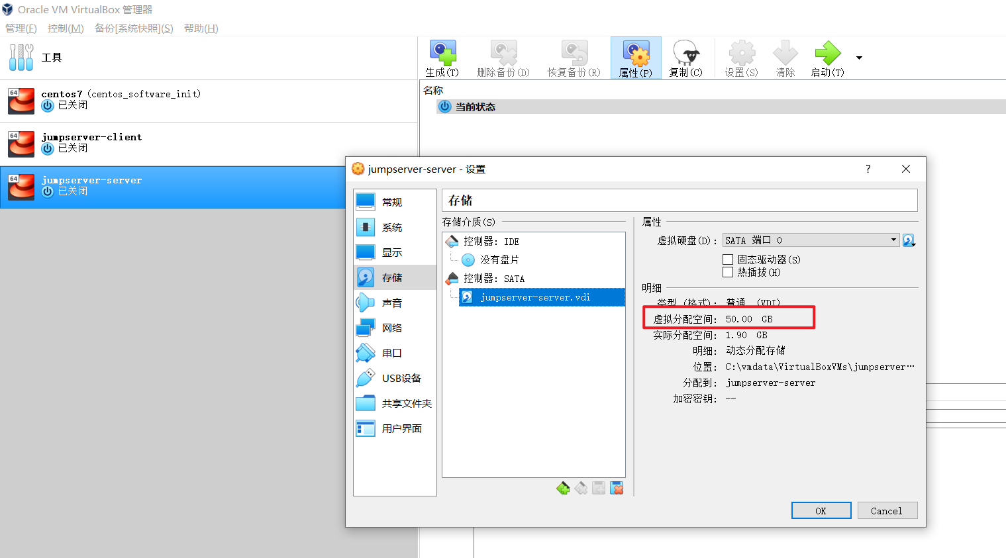This screenshot has height=558, width=1006.
Task: Click the 名称 column header
Action: pos(433,90)
